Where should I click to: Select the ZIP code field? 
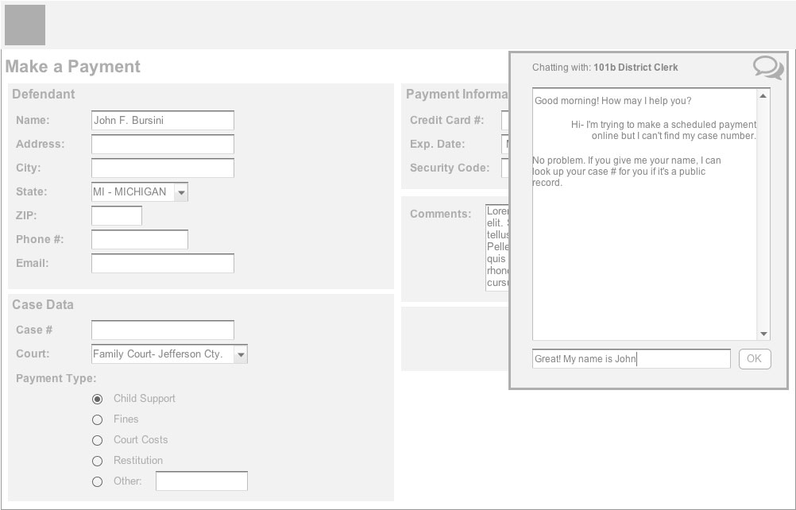[116, 216]
